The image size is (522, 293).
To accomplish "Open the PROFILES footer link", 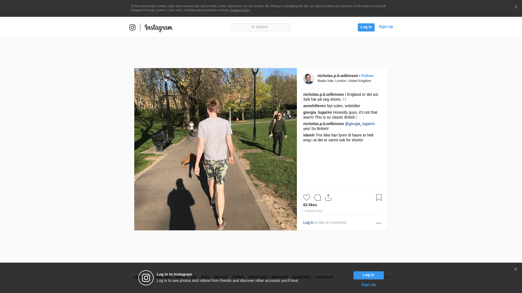I will click(279, 277).
